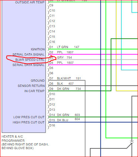Click circuit number 1807 on row D4
This screenshot has width=138, height=157.
(70, 63)
